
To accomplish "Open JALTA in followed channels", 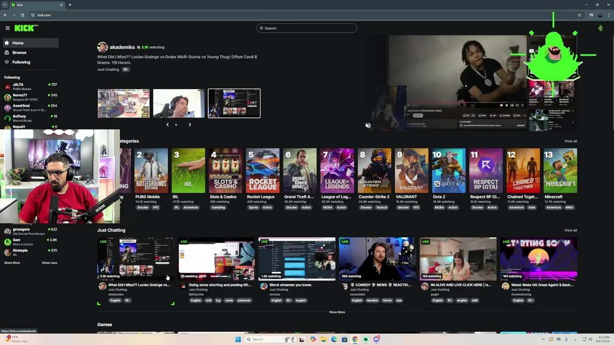I will point(31,86).
